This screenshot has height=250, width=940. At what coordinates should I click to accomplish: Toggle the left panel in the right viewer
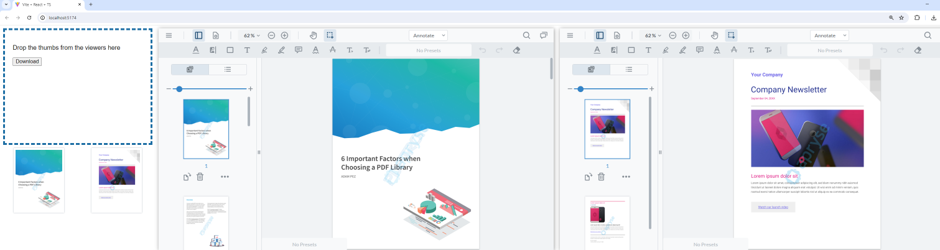pos(600,35)
